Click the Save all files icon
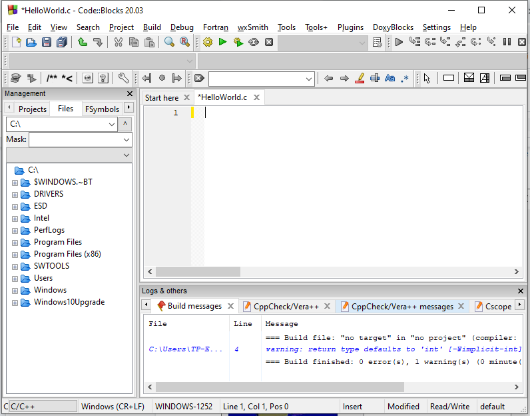Screen dimensions: 530x416 pos(61,42)
